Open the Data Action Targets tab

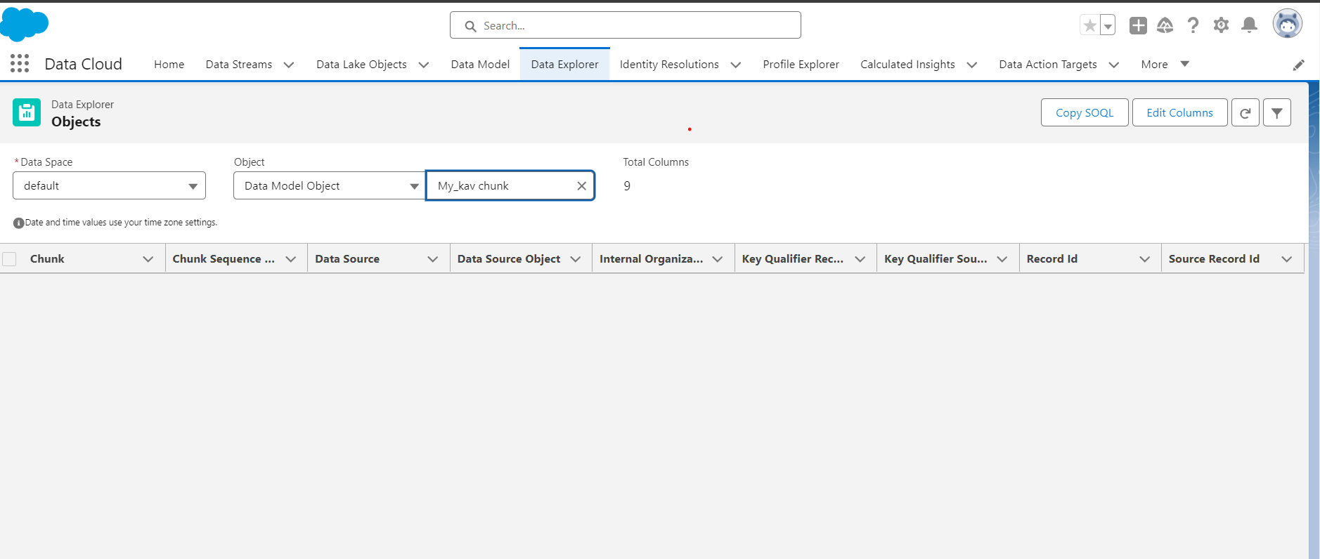(1048, 65)
